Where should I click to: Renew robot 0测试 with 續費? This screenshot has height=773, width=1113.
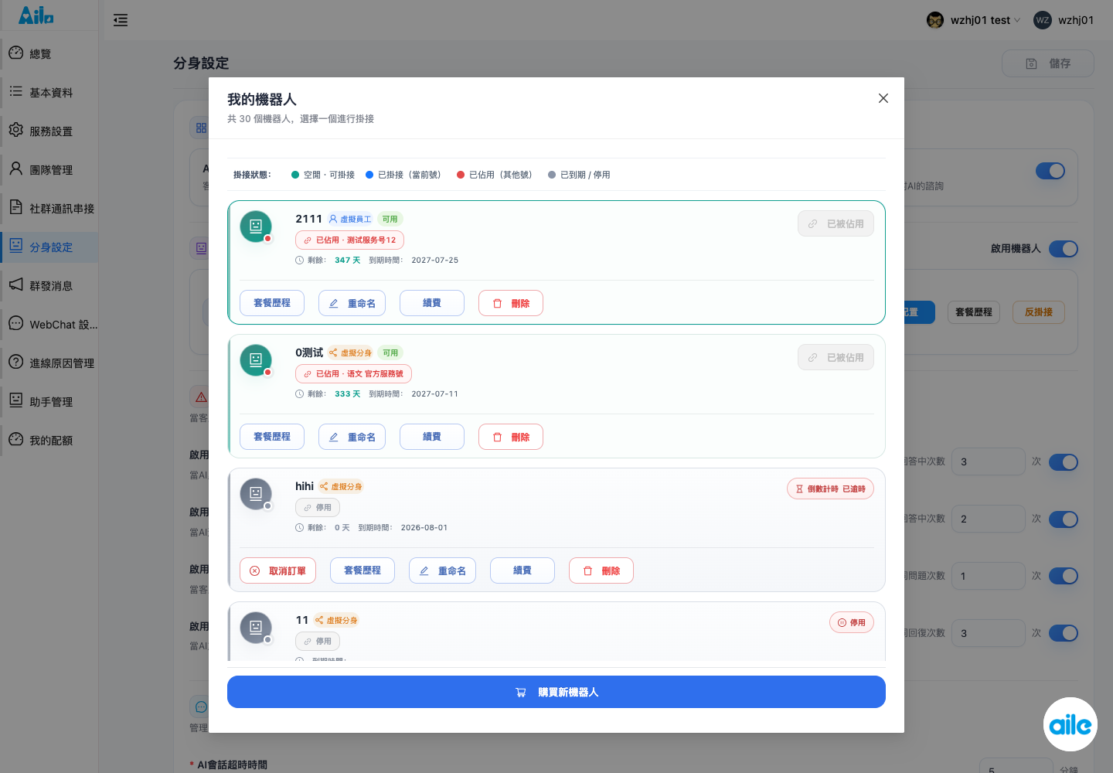tap(432, 437)
